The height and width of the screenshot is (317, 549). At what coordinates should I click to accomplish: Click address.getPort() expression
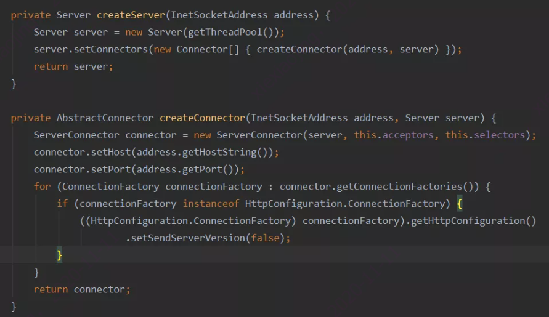tap(185, 169)
